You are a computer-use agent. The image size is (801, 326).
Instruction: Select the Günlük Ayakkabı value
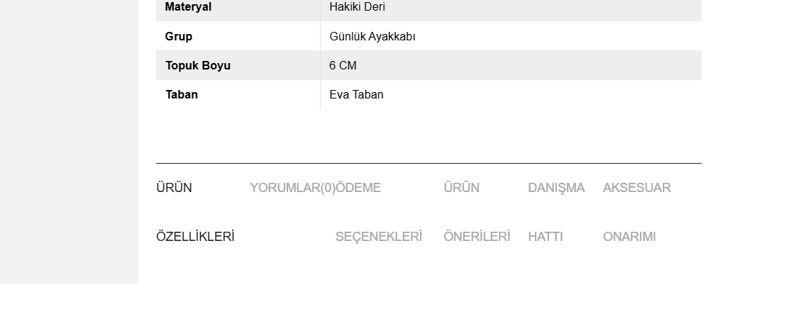click(x=372, y=37)
